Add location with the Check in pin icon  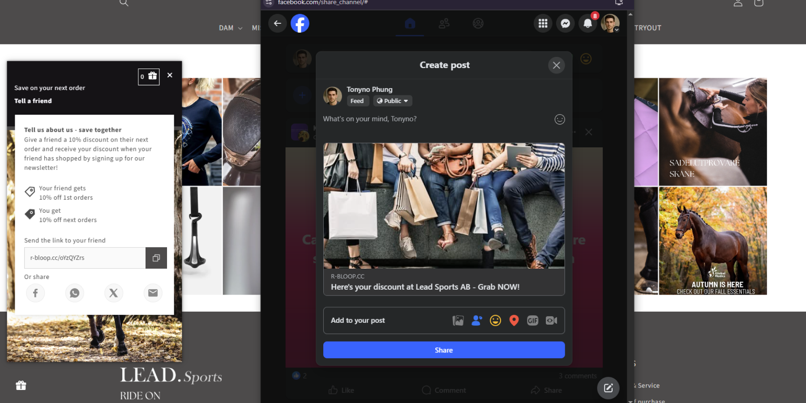pyautogui.click(x=514, y=321)
